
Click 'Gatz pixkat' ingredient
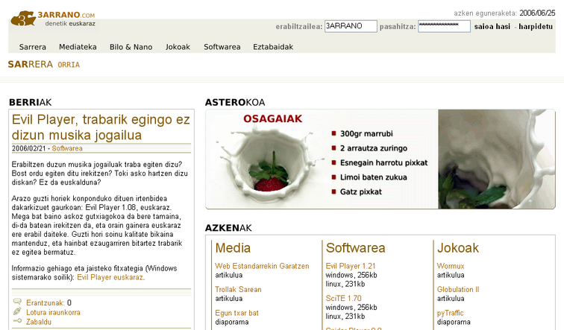[x=361, y=191]
